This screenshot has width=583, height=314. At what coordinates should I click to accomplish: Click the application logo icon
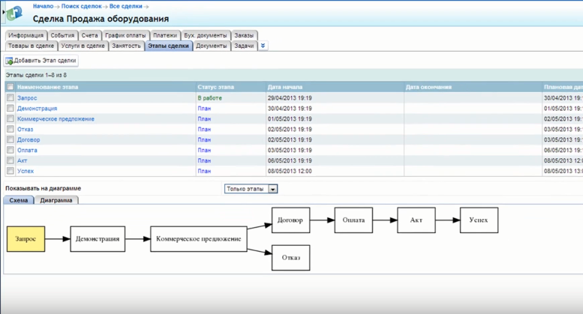(15, 13)
